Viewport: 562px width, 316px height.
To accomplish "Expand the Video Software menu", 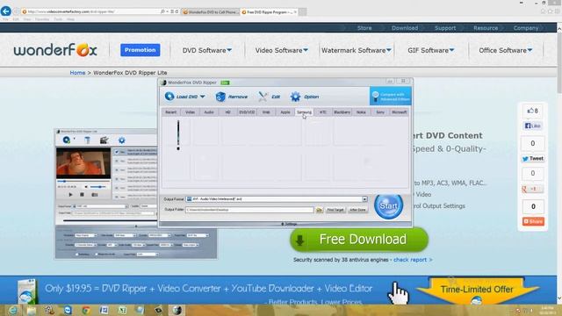I will [281, 51].
